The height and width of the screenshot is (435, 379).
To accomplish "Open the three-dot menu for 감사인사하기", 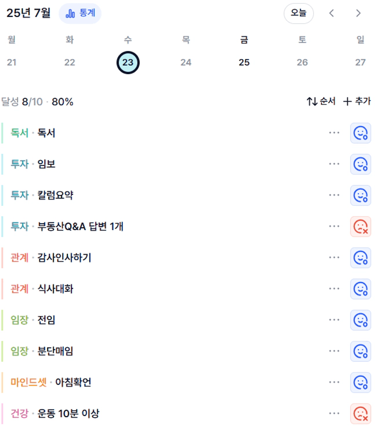I will click(x=334, y=258).
